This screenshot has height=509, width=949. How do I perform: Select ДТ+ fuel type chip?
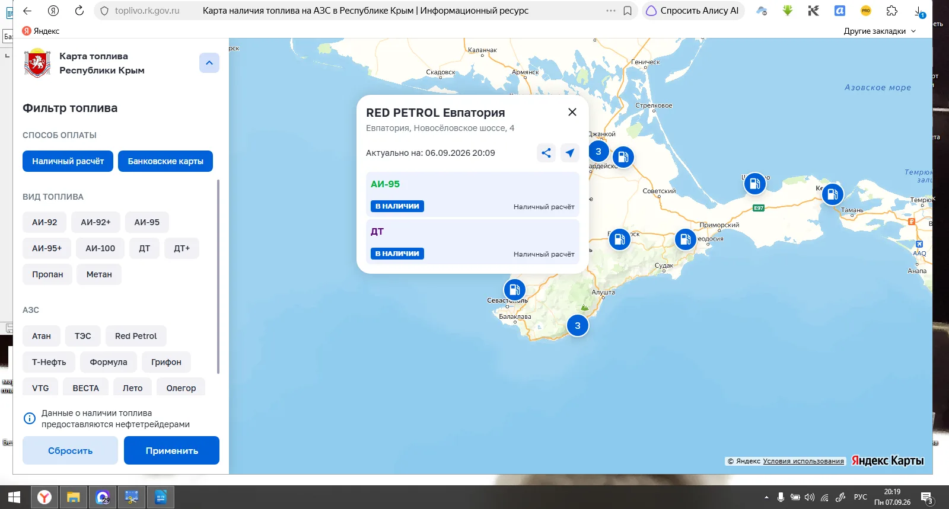click(181, 248)
